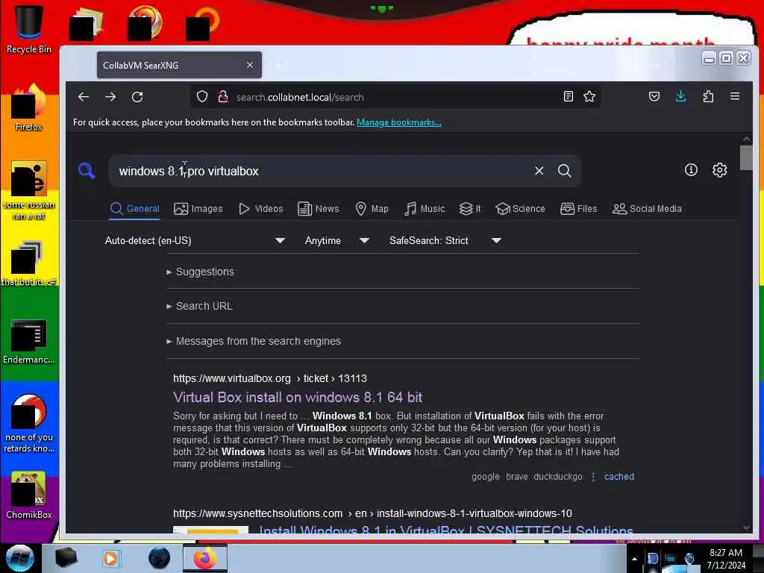Screen dimensions: 764x573
Task: Close the CollabVM SearXNG tab
Action: [250, 66]
